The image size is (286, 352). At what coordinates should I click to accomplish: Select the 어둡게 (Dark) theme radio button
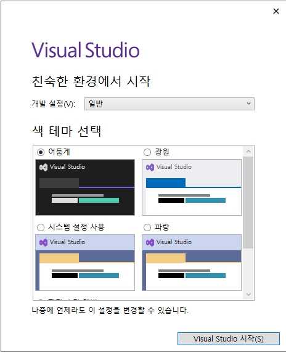point(41,152)
